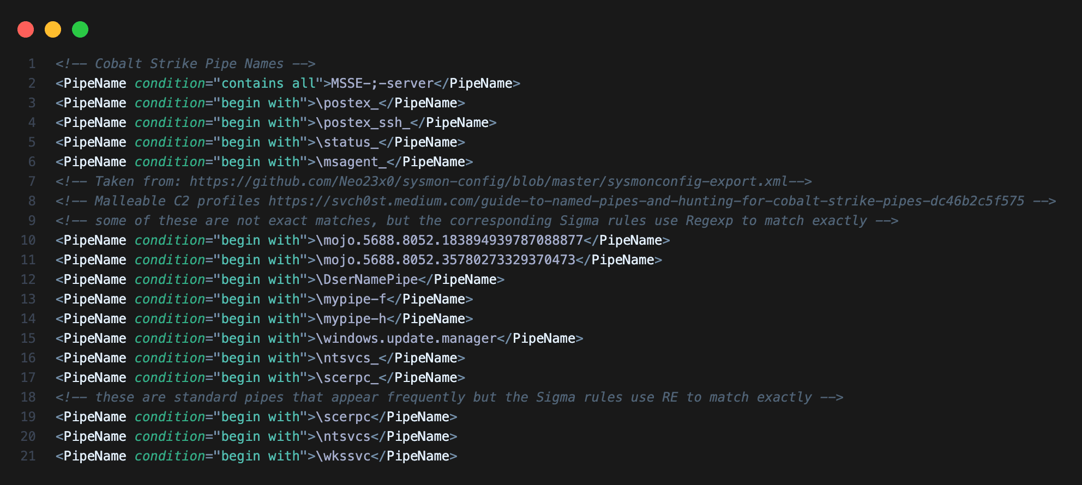
Task: Click line number 1 in the gutter
Action: tap(32, 64)
